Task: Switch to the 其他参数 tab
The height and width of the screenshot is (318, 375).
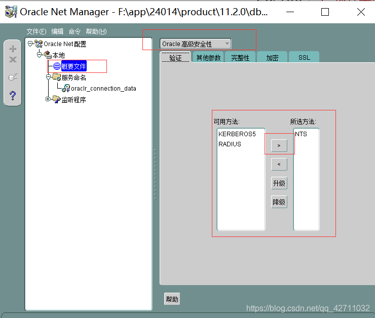Action: [208, 57]
